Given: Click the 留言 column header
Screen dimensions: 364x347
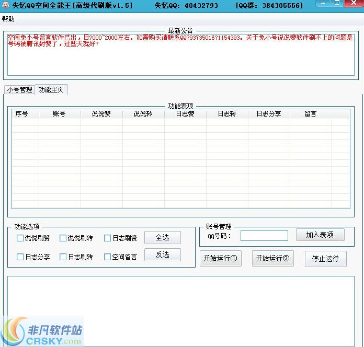Looking at the screenshot, I should (x=311, y=114).
